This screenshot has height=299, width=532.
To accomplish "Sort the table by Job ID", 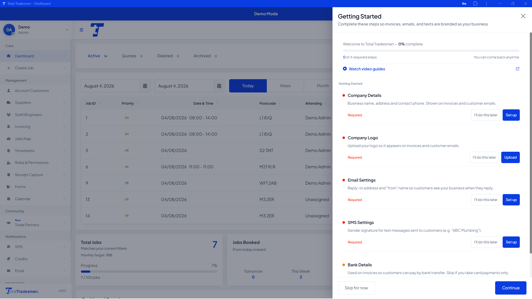I will [x=93, y=103].
